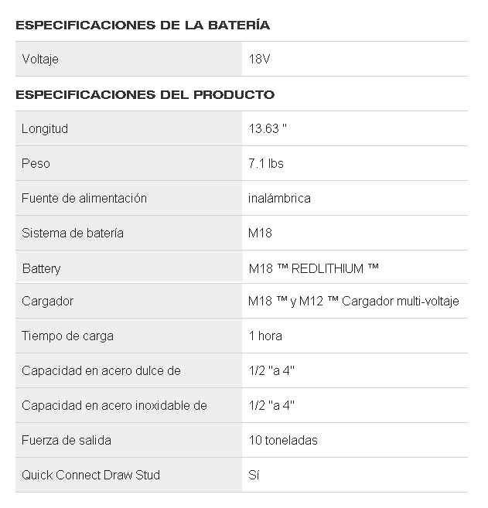Click the 'Especificaciones de la batería' heading

[x=142, y=25]
